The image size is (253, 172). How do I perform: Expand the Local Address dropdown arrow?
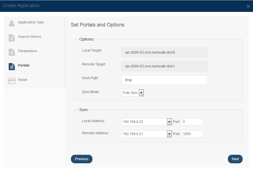(169, 122)
